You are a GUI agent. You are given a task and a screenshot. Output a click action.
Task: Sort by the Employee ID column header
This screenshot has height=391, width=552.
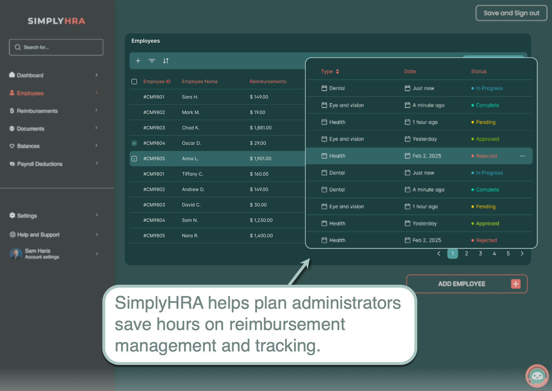click(x=157, y=81)
